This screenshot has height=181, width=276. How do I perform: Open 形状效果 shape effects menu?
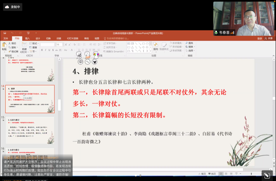176,50
